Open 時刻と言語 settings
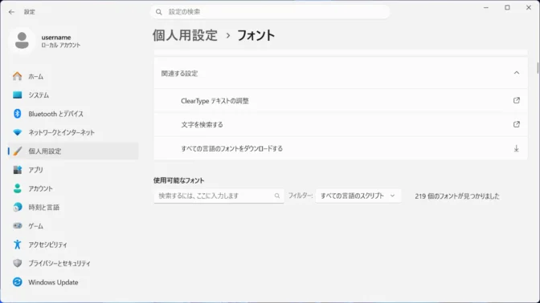The image size is (540, 303). coord(73,207)
